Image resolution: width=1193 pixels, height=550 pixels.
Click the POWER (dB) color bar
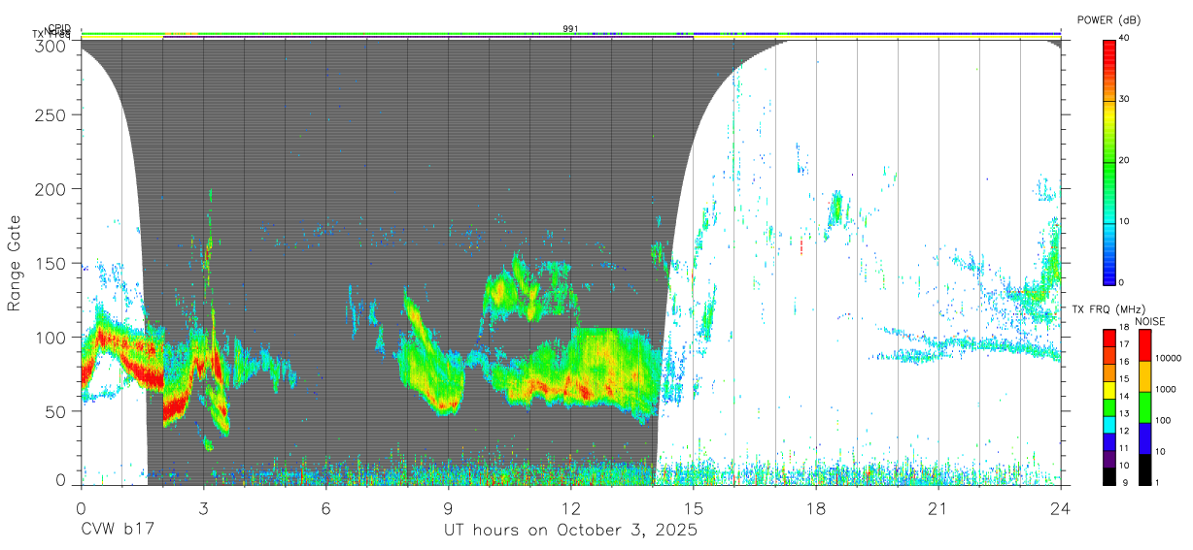[x=1109, y=161]
